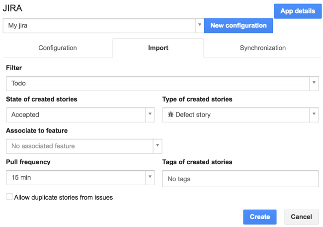Viewport: 323px width, 227px height.
Task: Click the arrow beside 15 min frequency
Action: (151, 177)
